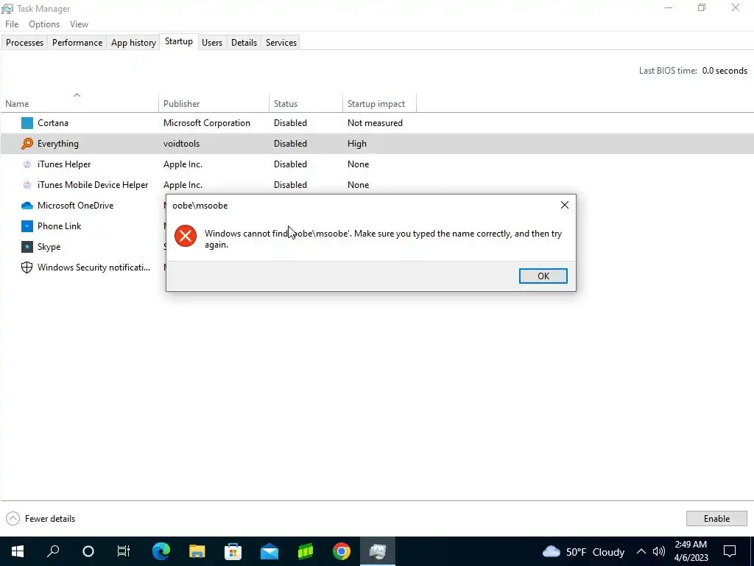The image size is (754, 566).
Task: Click the Skype startup icon
Action: (x=27, y=247)
